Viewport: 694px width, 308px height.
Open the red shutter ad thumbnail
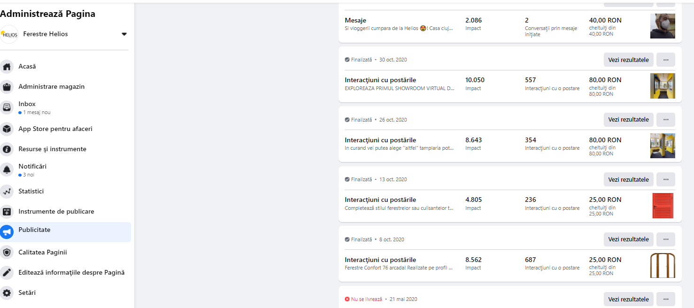click(x=663, y=206)
